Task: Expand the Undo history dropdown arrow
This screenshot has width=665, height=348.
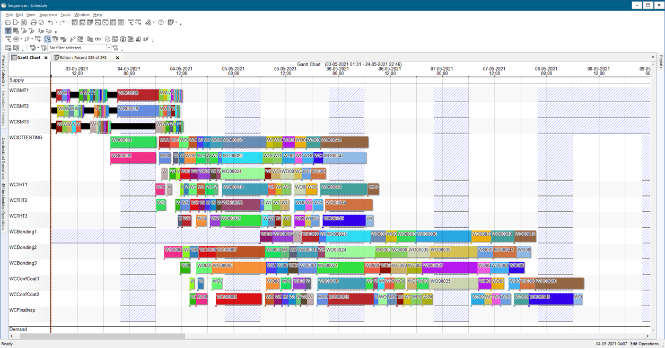Action: point(56,23)
